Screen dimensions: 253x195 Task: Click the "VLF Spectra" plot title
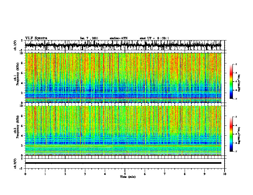36,38
